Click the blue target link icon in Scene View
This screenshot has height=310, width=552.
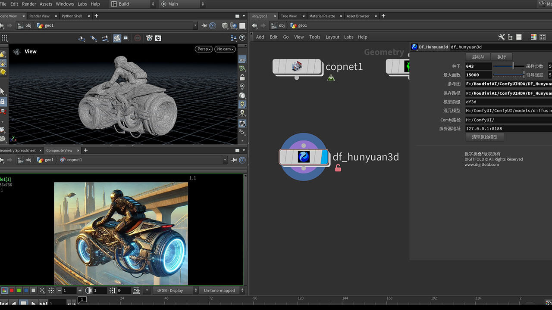[213, 26]
